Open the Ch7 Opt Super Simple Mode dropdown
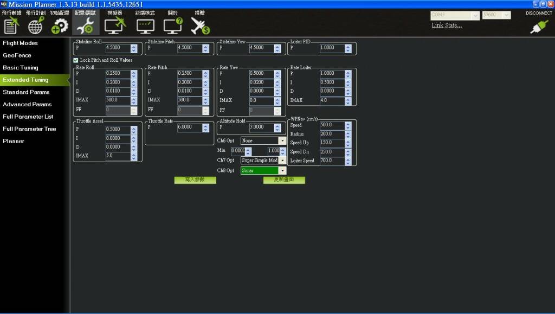555x314 pixels. (282, 161)
